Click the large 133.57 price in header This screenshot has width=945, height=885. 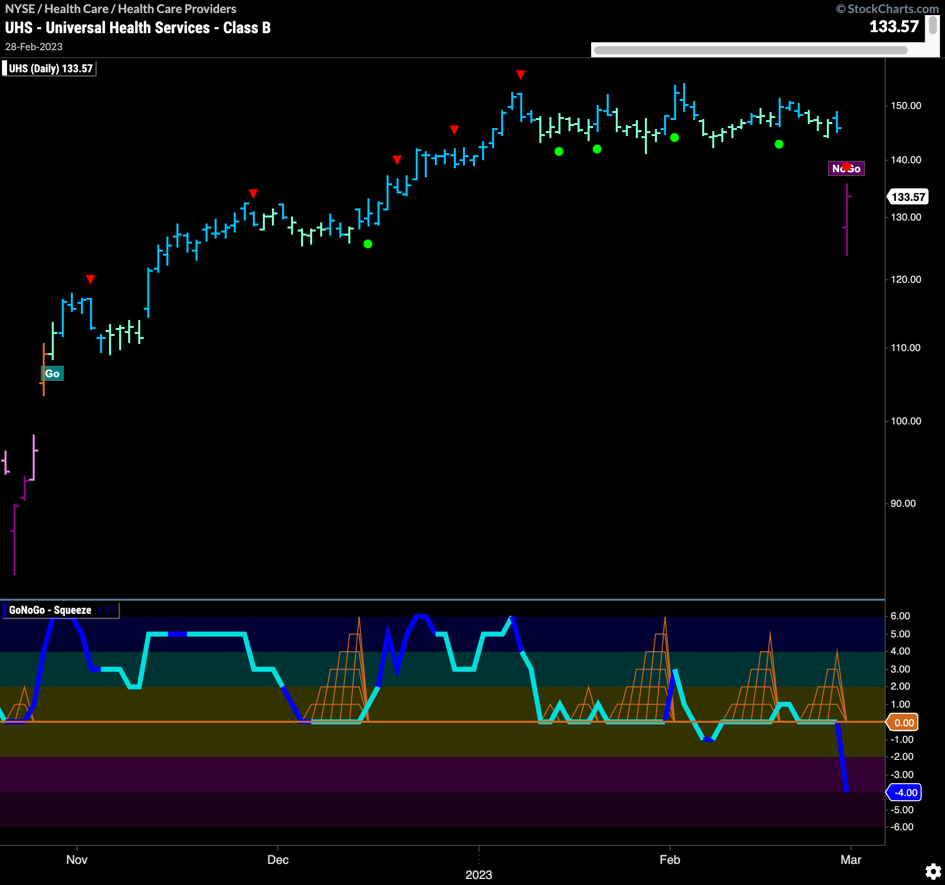pos(894,27)
